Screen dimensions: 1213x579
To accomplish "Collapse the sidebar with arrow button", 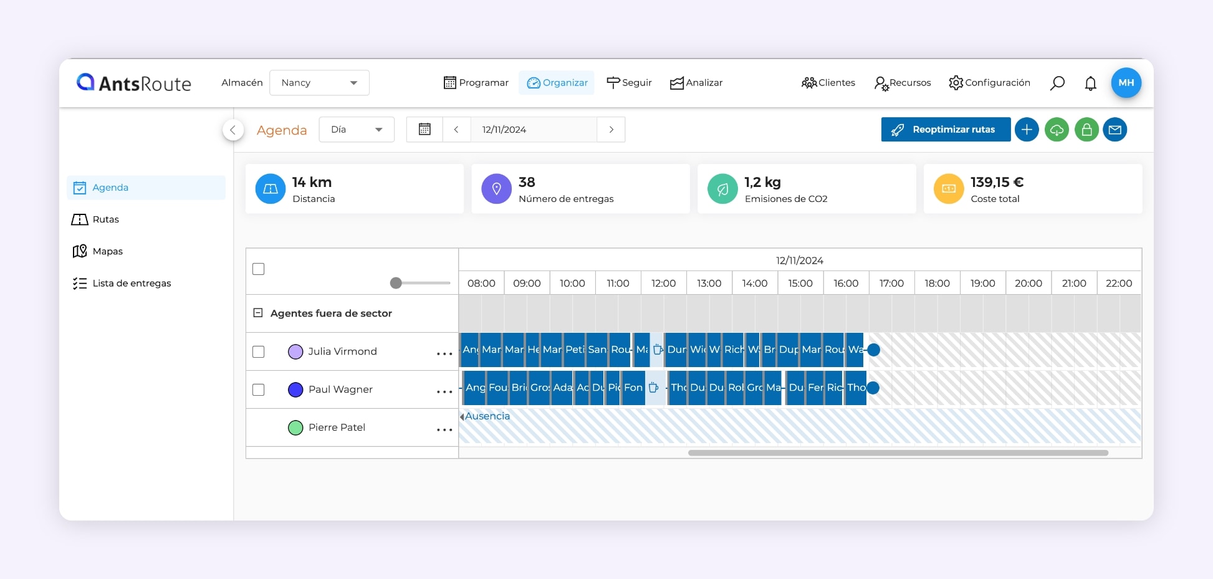I will tap(233, 130).
